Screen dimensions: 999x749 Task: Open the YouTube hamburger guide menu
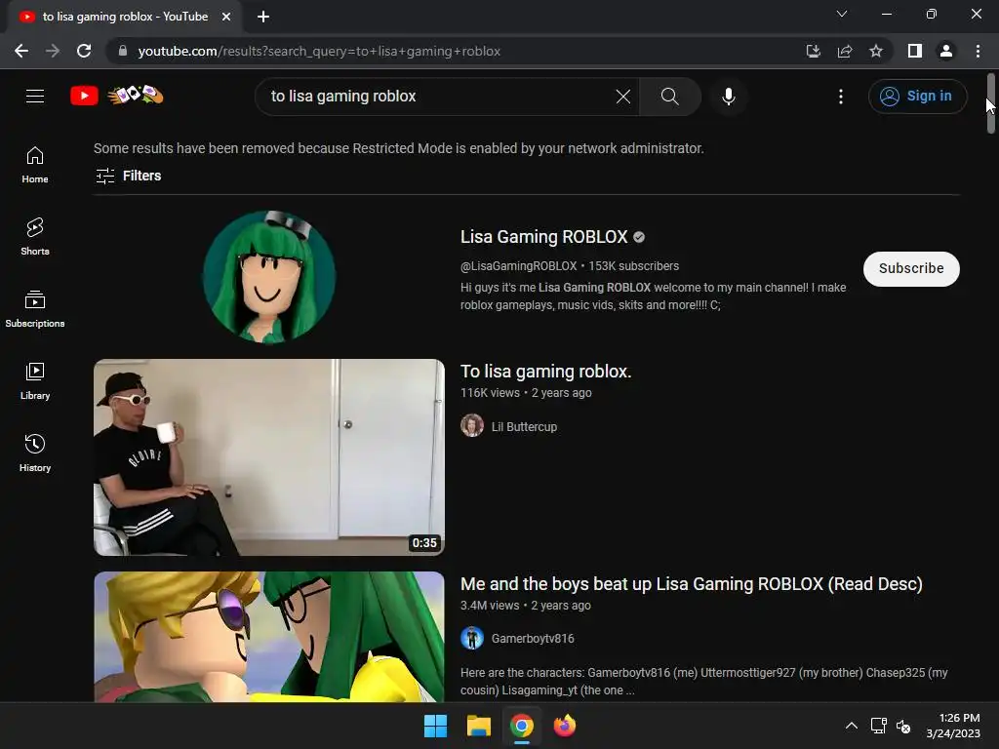pyautogui.click(x=35, y=97)
